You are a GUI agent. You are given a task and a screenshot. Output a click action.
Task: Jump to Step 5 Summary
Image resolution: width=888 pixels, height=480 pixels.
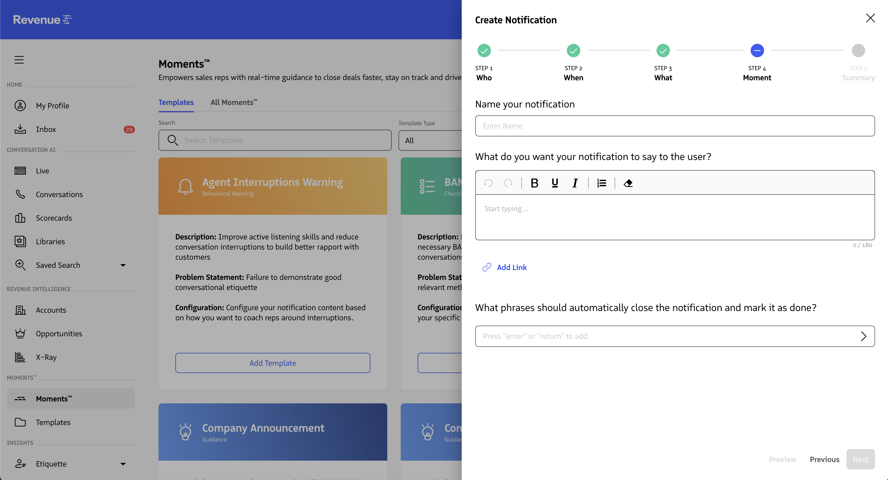tap(858, 50)
